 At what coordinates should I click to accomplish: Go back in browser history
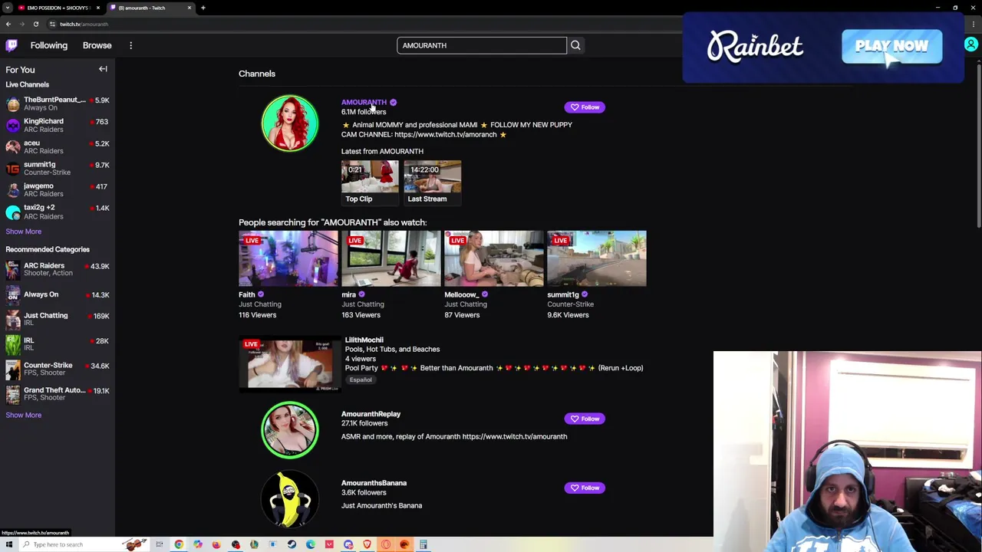point(8,24)
